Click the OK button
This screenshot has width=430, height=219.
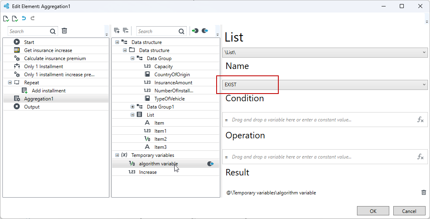coord(373,211)
